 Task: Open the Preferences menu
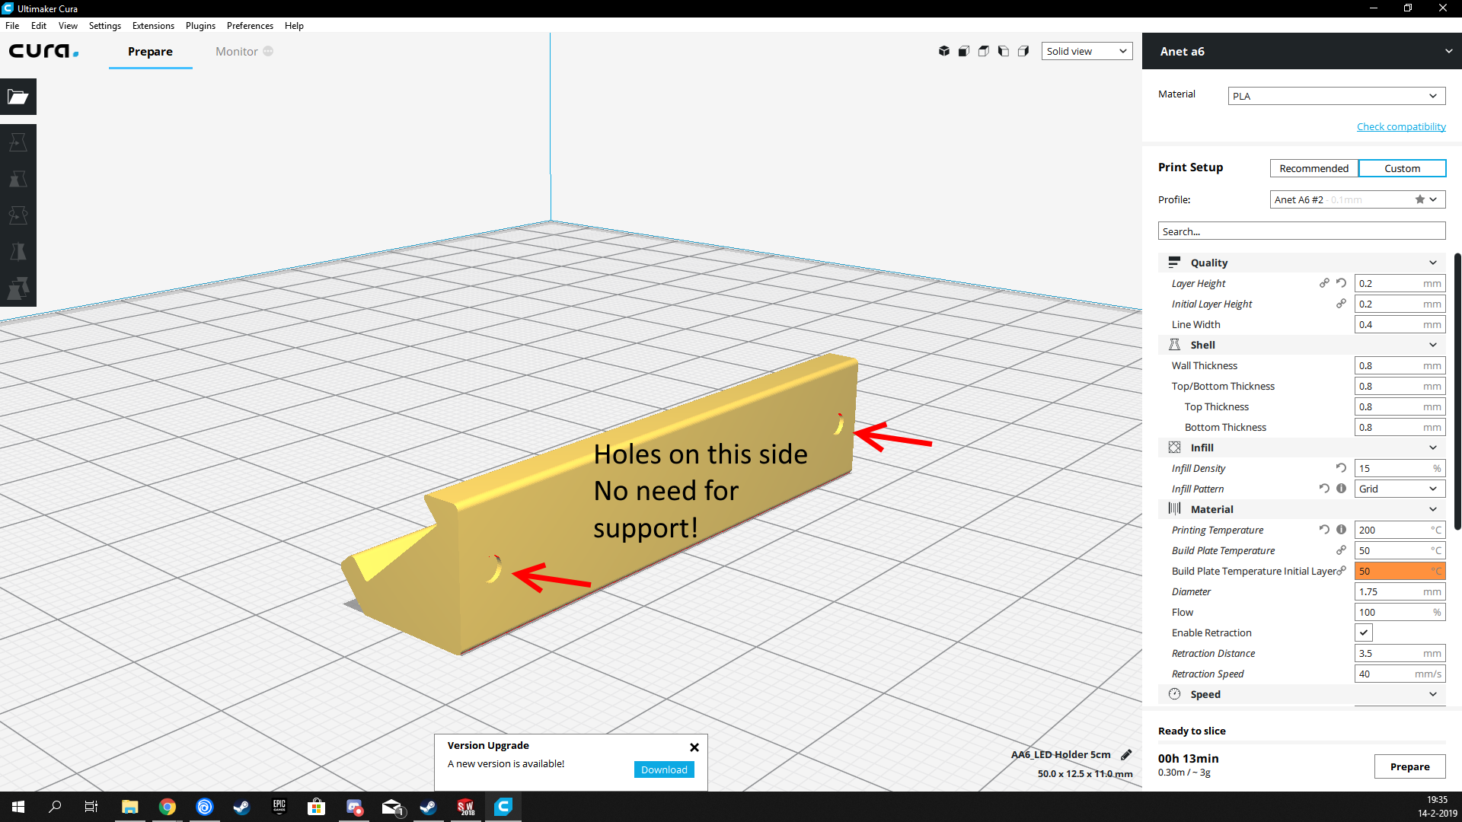point(250,25)
